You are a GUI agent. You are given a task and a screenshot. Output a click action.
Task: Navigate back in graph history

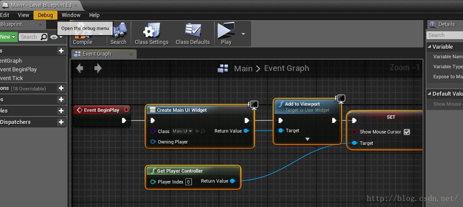click(x=80, y=69)
